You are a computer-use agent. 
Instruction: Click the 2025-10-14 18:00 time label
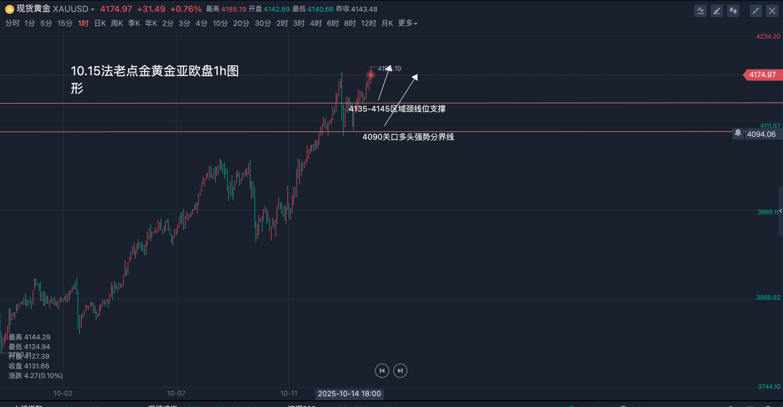tap(349, 394)
